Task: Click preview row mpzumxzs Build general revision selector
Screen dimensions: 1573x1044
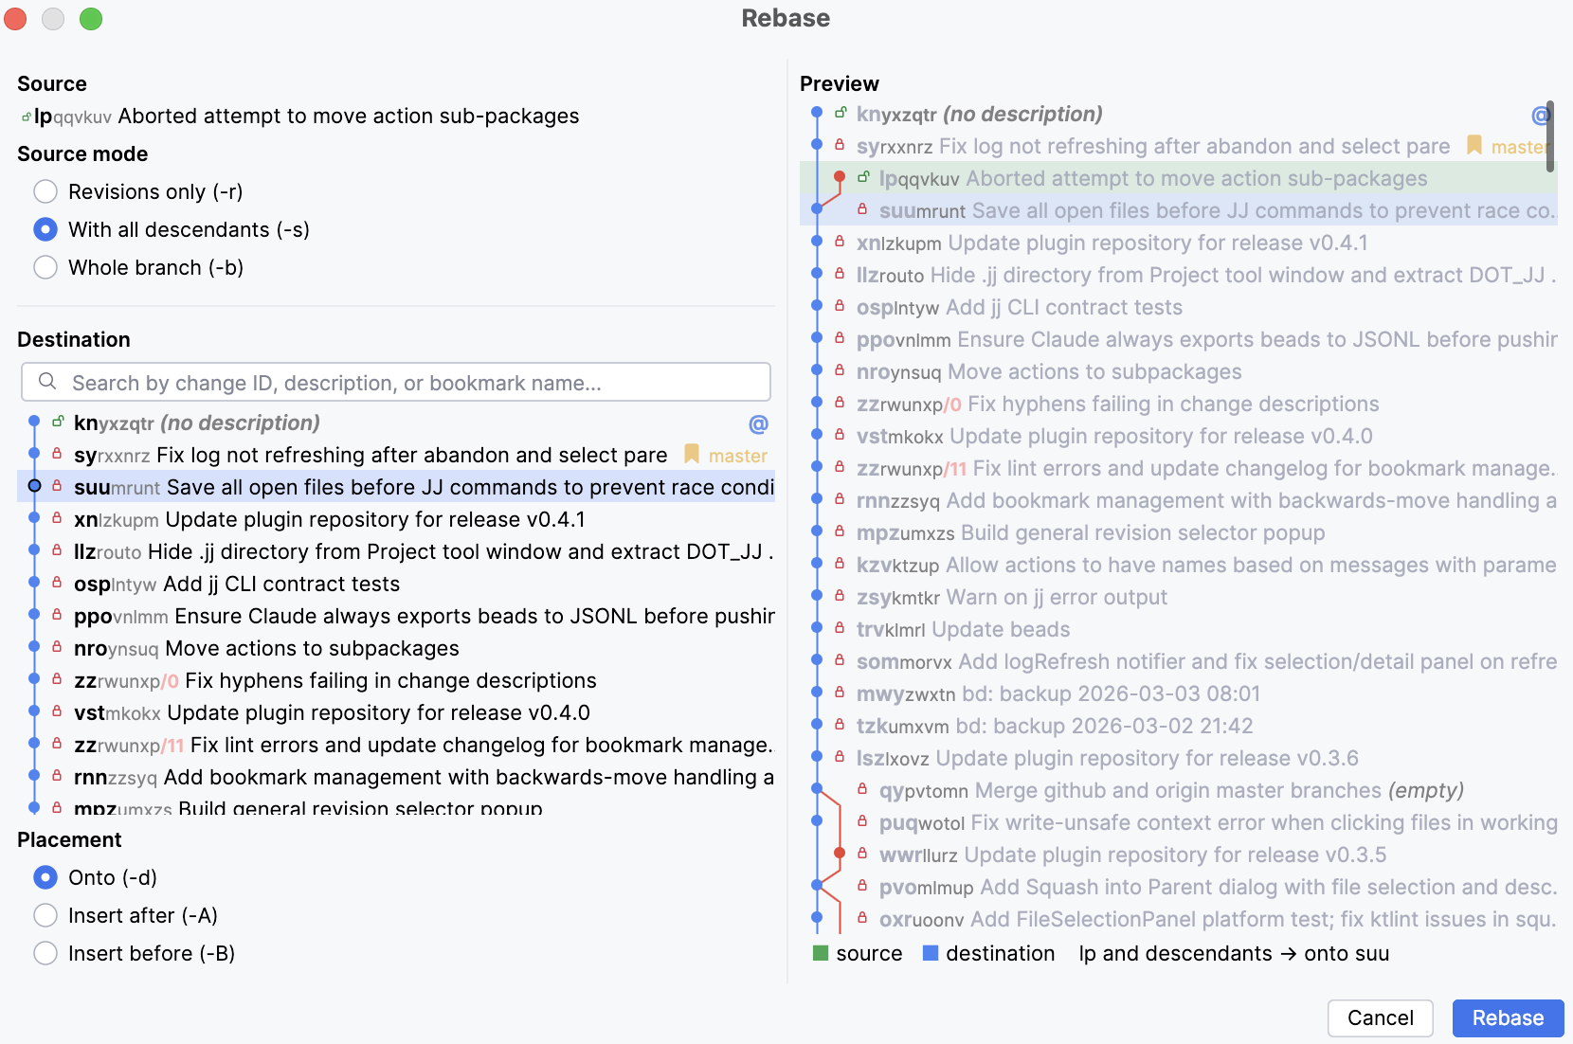Action: (1179, 532)
